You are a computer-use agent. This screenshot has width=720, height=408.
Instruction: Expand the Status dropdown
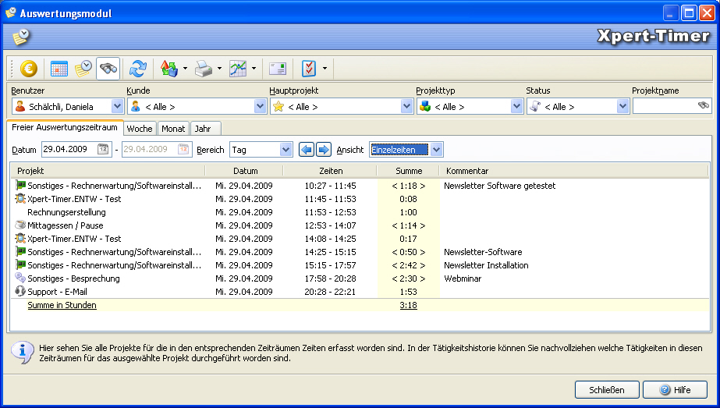[x=622, y=106]
